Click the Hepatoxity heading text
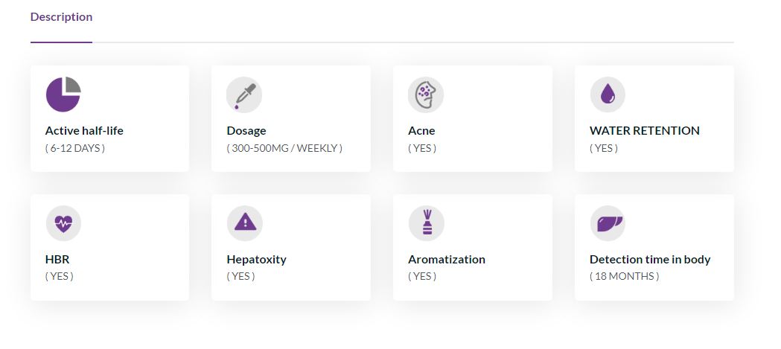781x349 pixels. click(x=257, y=260)
